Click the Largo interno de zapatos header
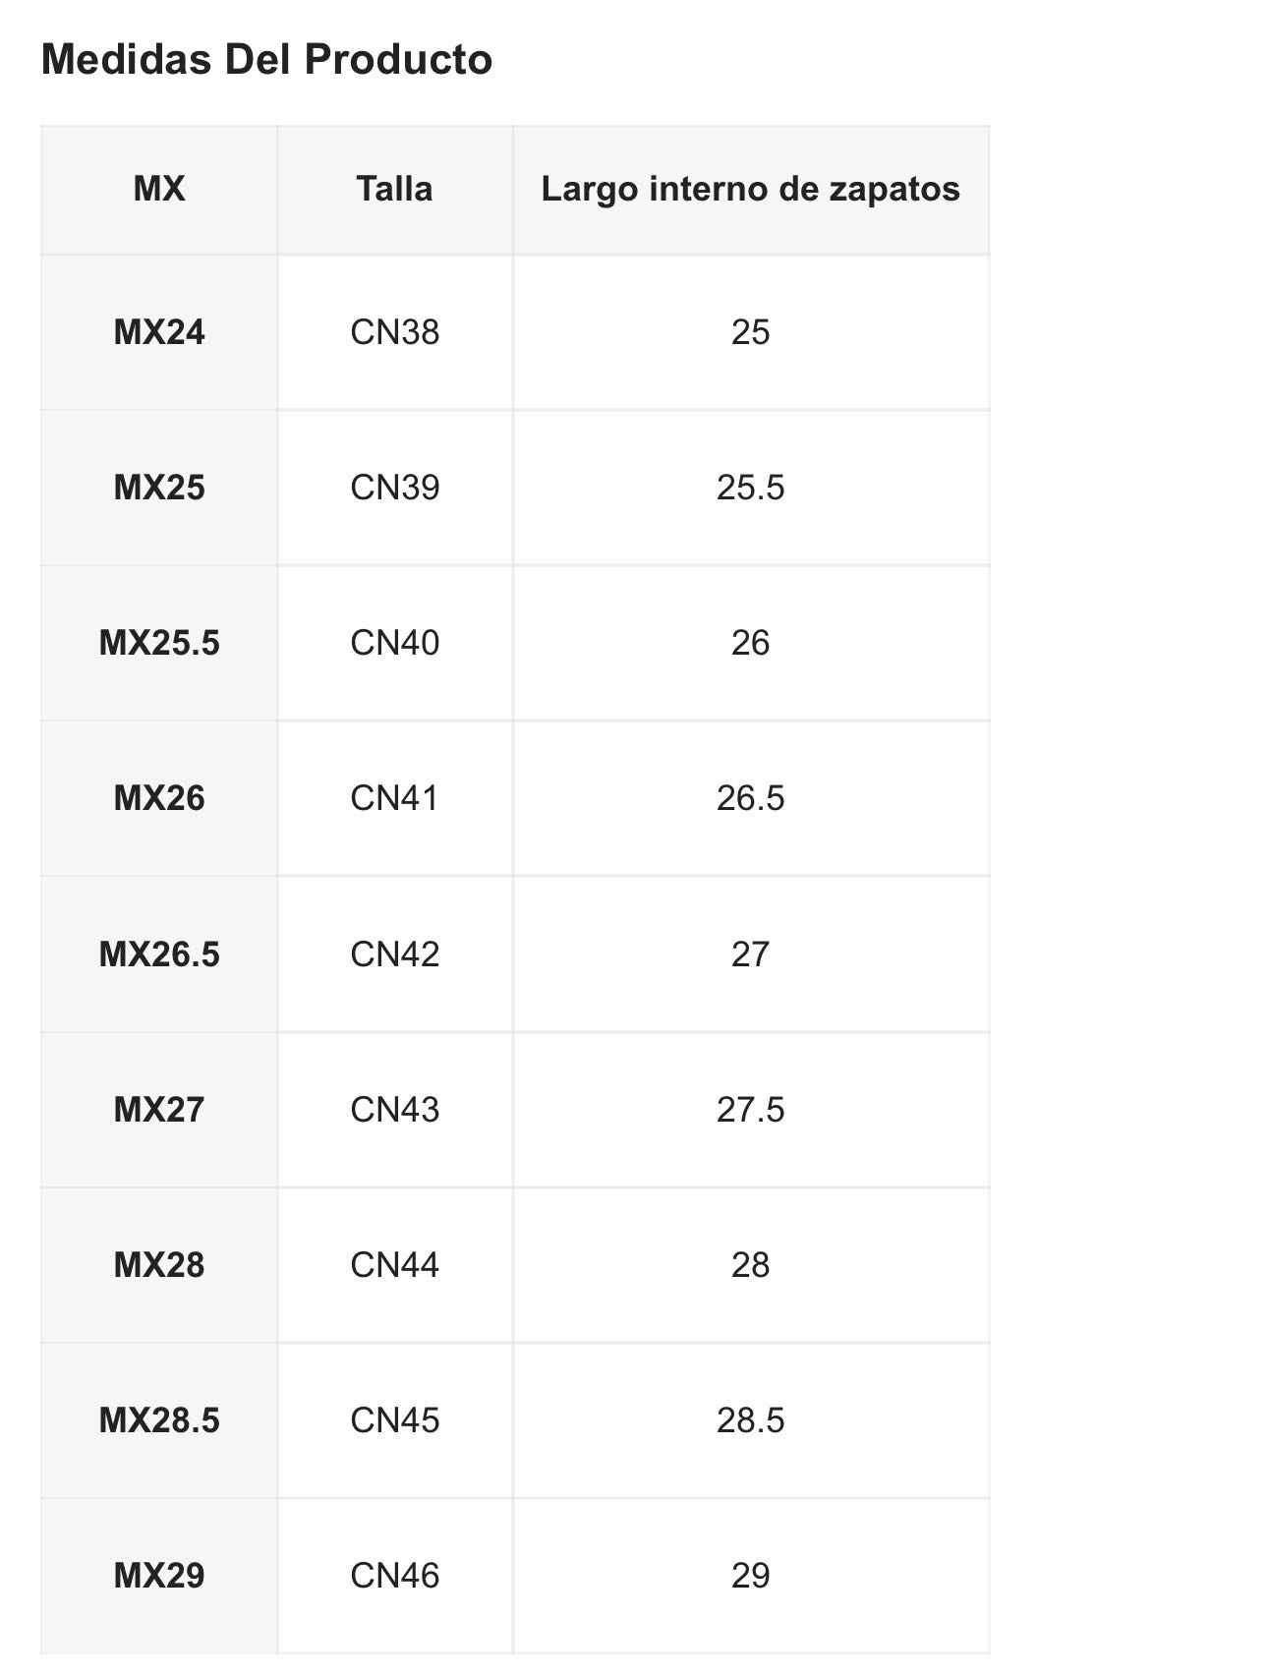1268x1677 pixels. [750, 189]
